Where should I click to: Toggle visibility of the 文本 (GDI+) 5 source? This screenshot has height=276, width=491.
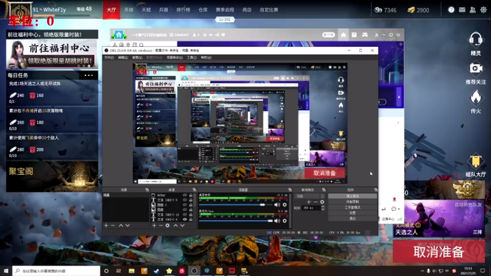pos(185,200)
